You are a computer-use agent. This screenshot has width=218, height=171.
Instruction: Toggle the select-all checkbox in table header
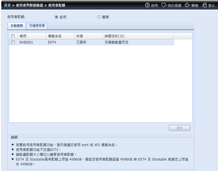click(13, 36)
